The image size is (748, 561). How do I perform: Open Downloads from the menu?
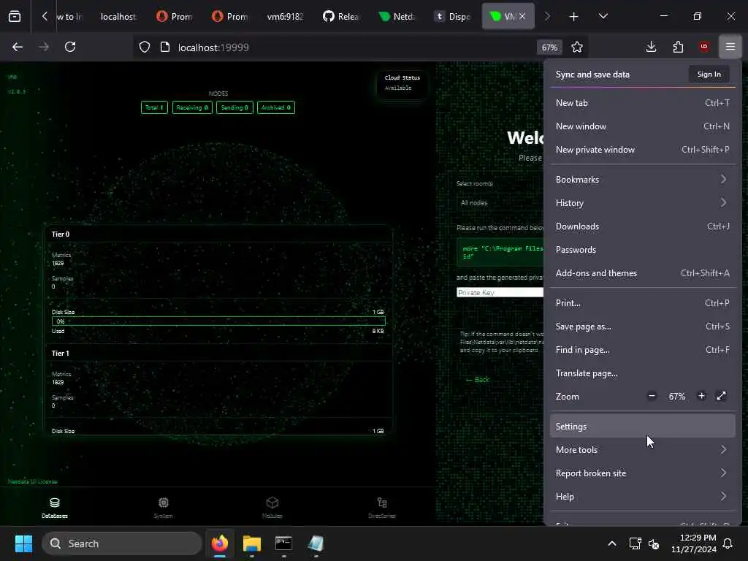643,226
